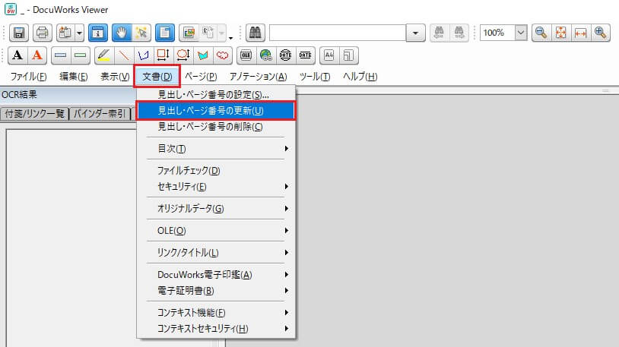Screen dimensions: 619x347
Task: Select the red straight line tool
Action: [x=123, y=55]
